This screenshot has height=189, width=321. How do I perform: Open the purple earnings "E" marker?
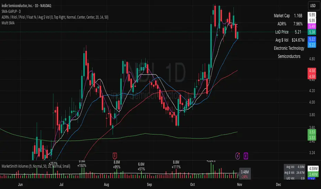point(246,156)
